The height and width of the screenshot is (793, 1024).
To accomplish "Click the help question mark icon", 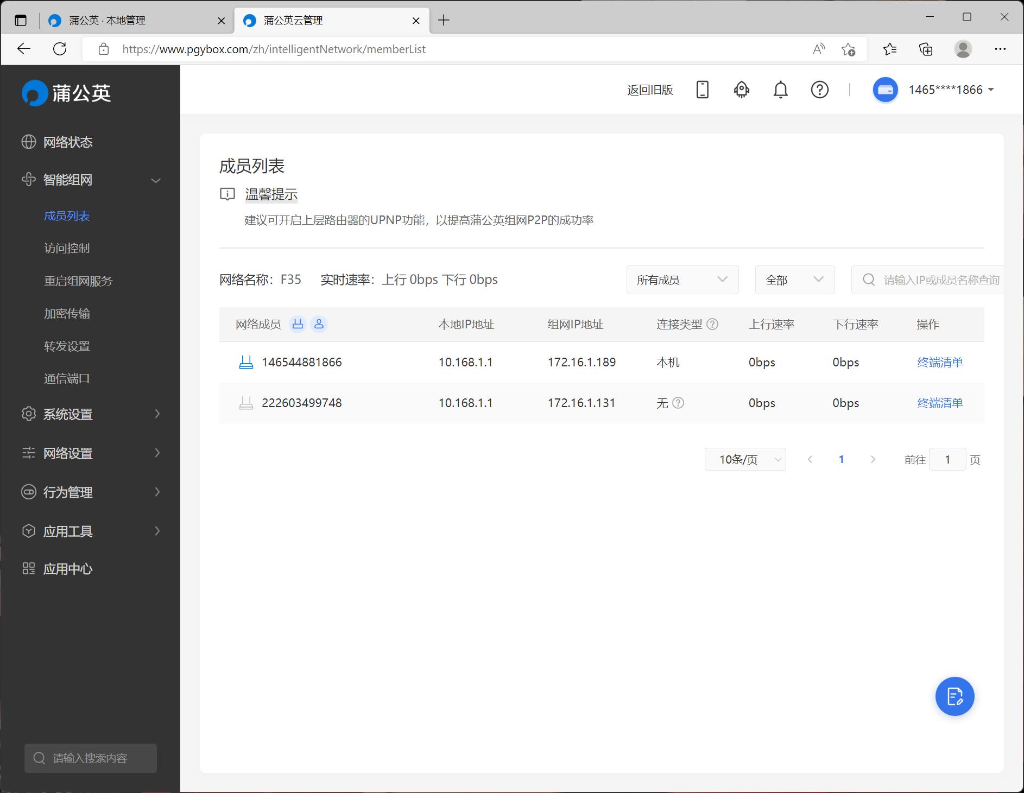I will pyautogui.click(x=819, y=90).
